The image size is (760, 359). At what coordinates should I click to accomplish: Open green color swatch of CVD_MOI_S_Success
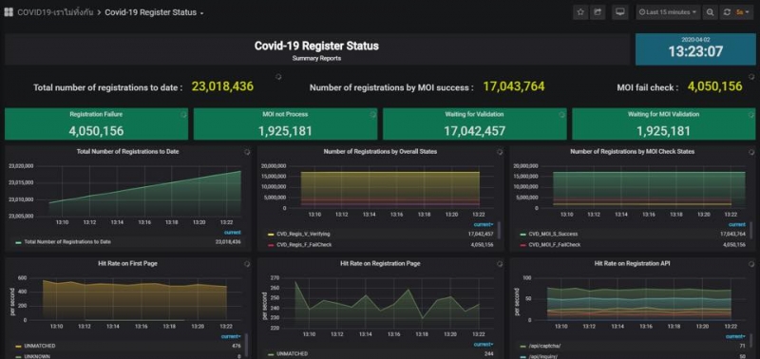click(523, 234)
